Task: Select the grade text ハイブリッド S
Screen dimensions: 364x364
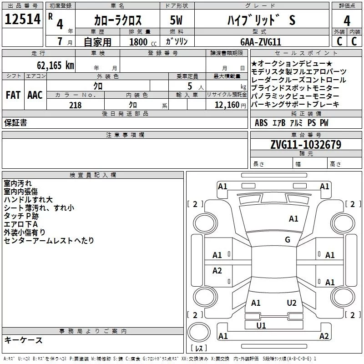Action: (261, 20)
